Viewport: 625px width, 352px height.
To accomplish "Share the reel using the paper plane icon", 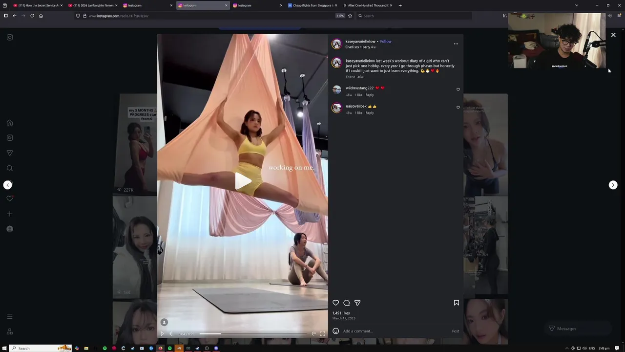I will click(357, 303).
